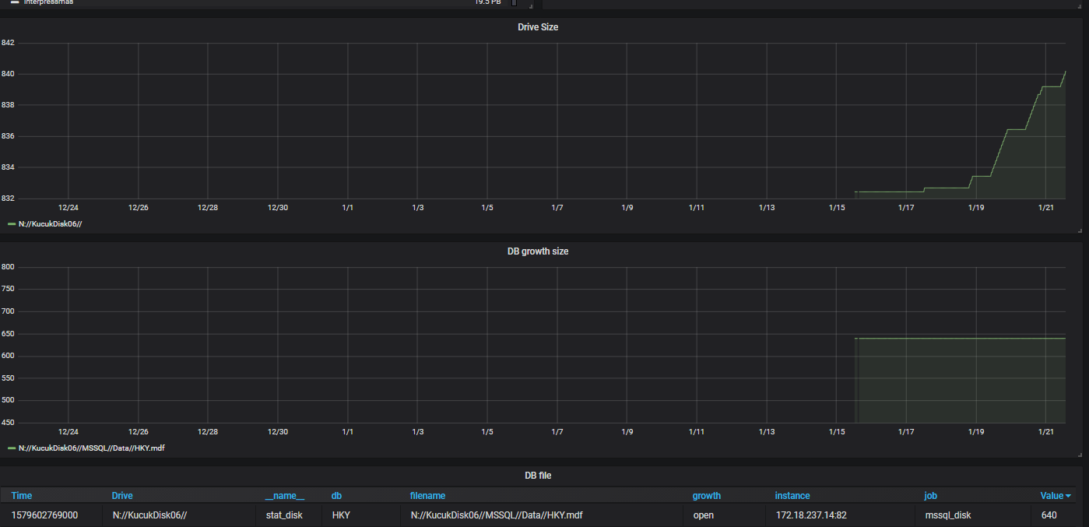This screenshot has width=1089, height=527.
Task: Click the DB growth size line near 1/19
Action: pos(975,339)
